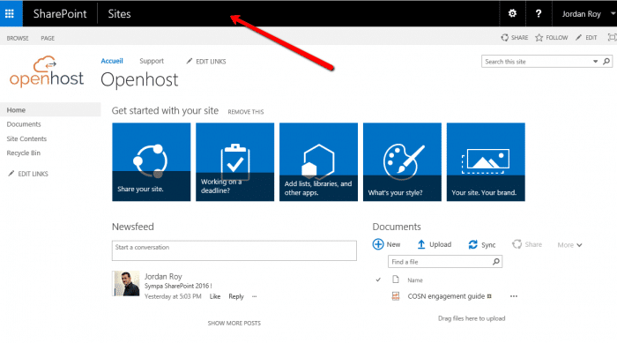The width and height of the screenshot is (617, 343).
Task: Open the Settings gear menu
Action: tap(512, 14)
